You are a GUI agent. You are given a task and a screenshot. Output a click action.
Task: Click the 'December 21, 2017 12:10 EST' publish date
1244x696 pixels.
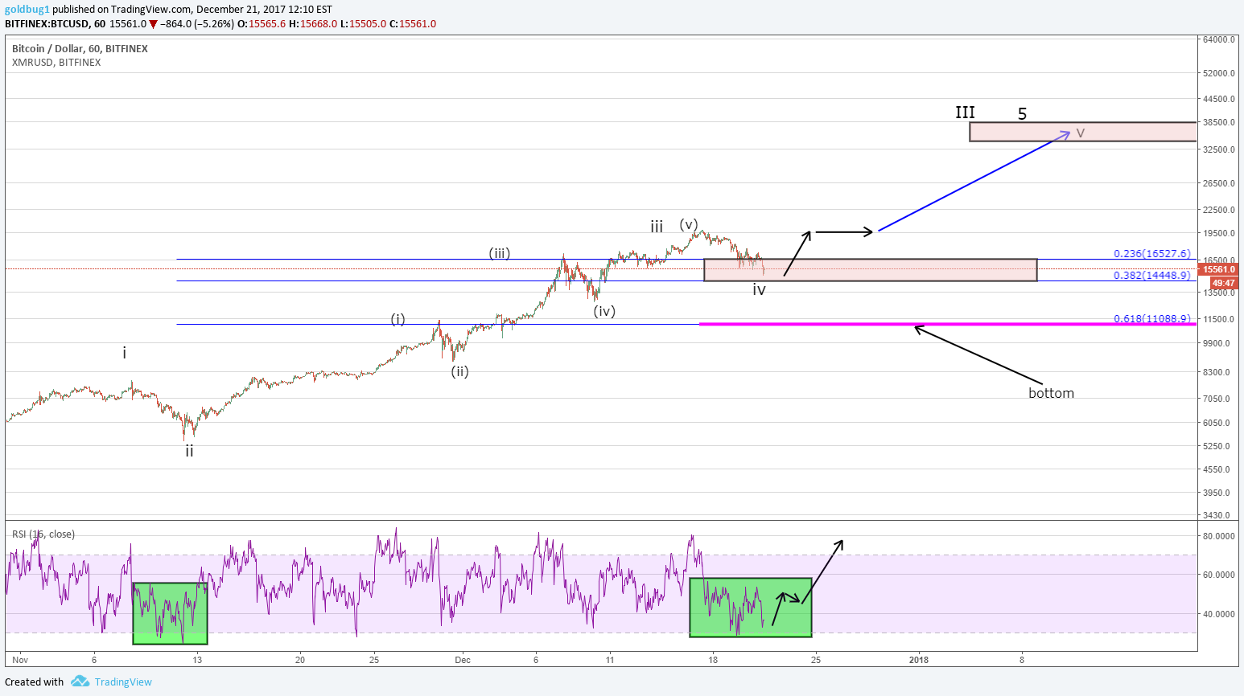[x=265, y=10]
